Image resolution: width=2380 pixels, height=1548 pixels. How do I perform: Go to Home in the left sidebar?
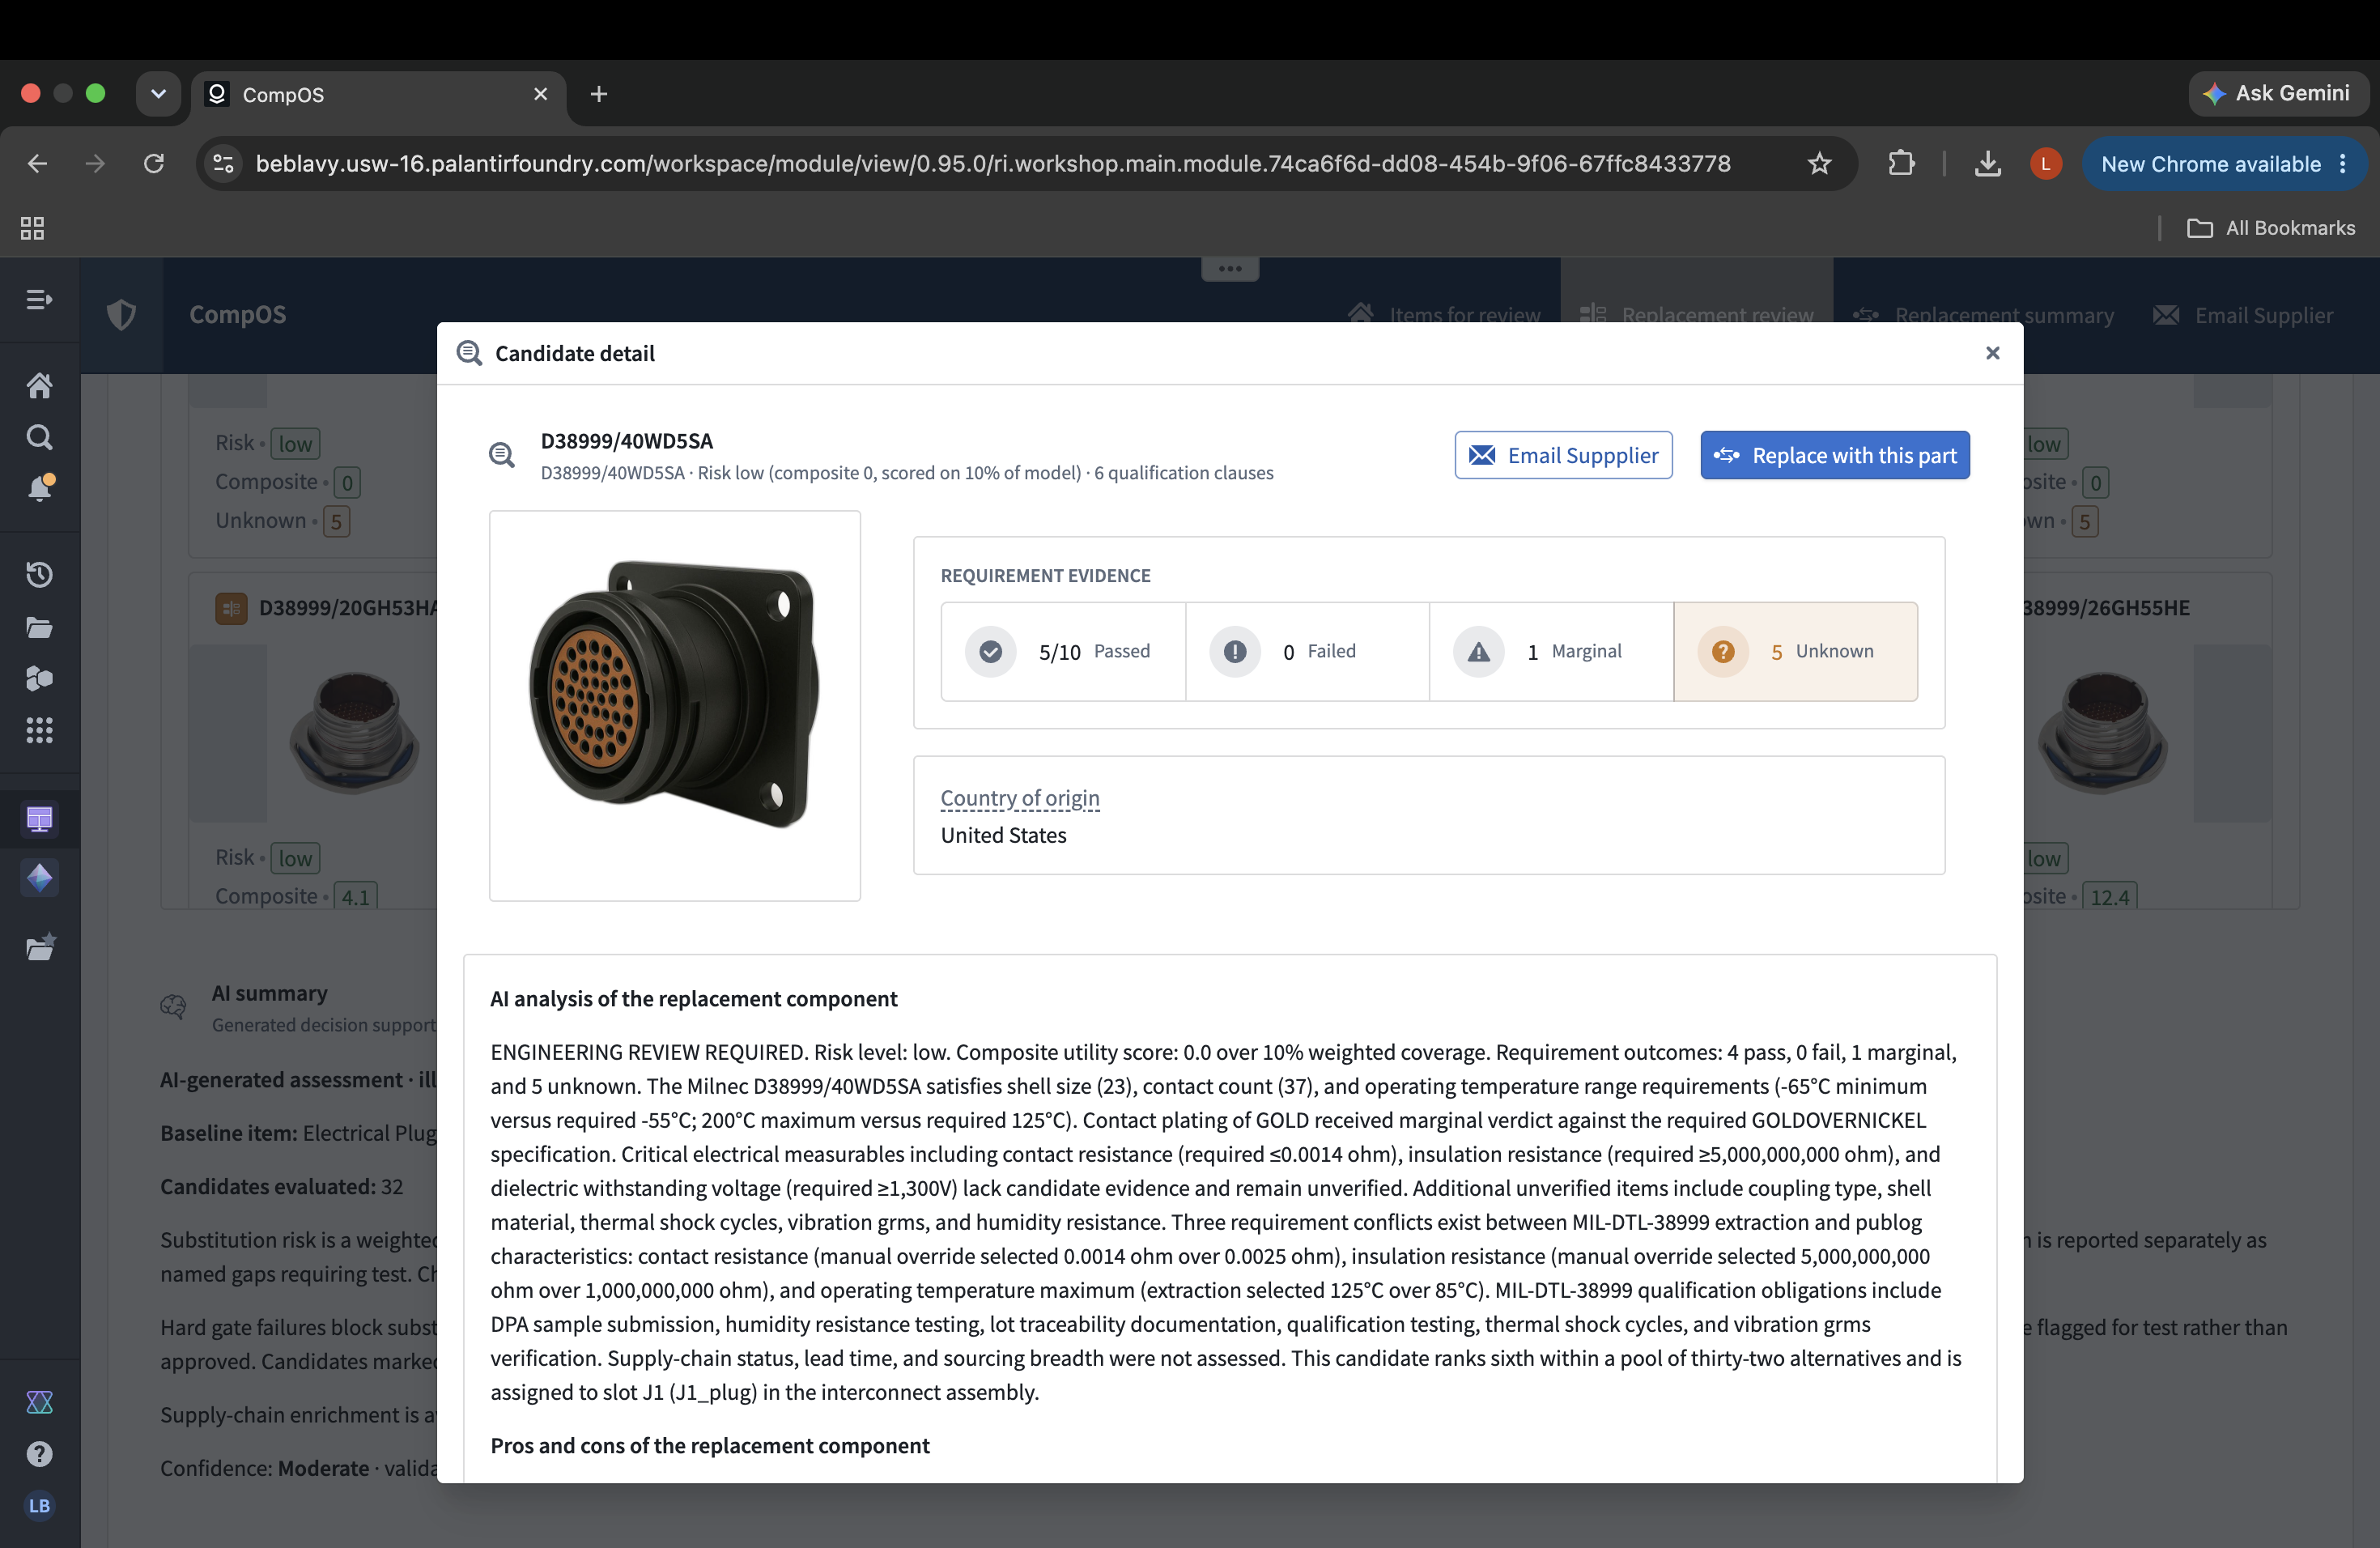coord(39,385)
